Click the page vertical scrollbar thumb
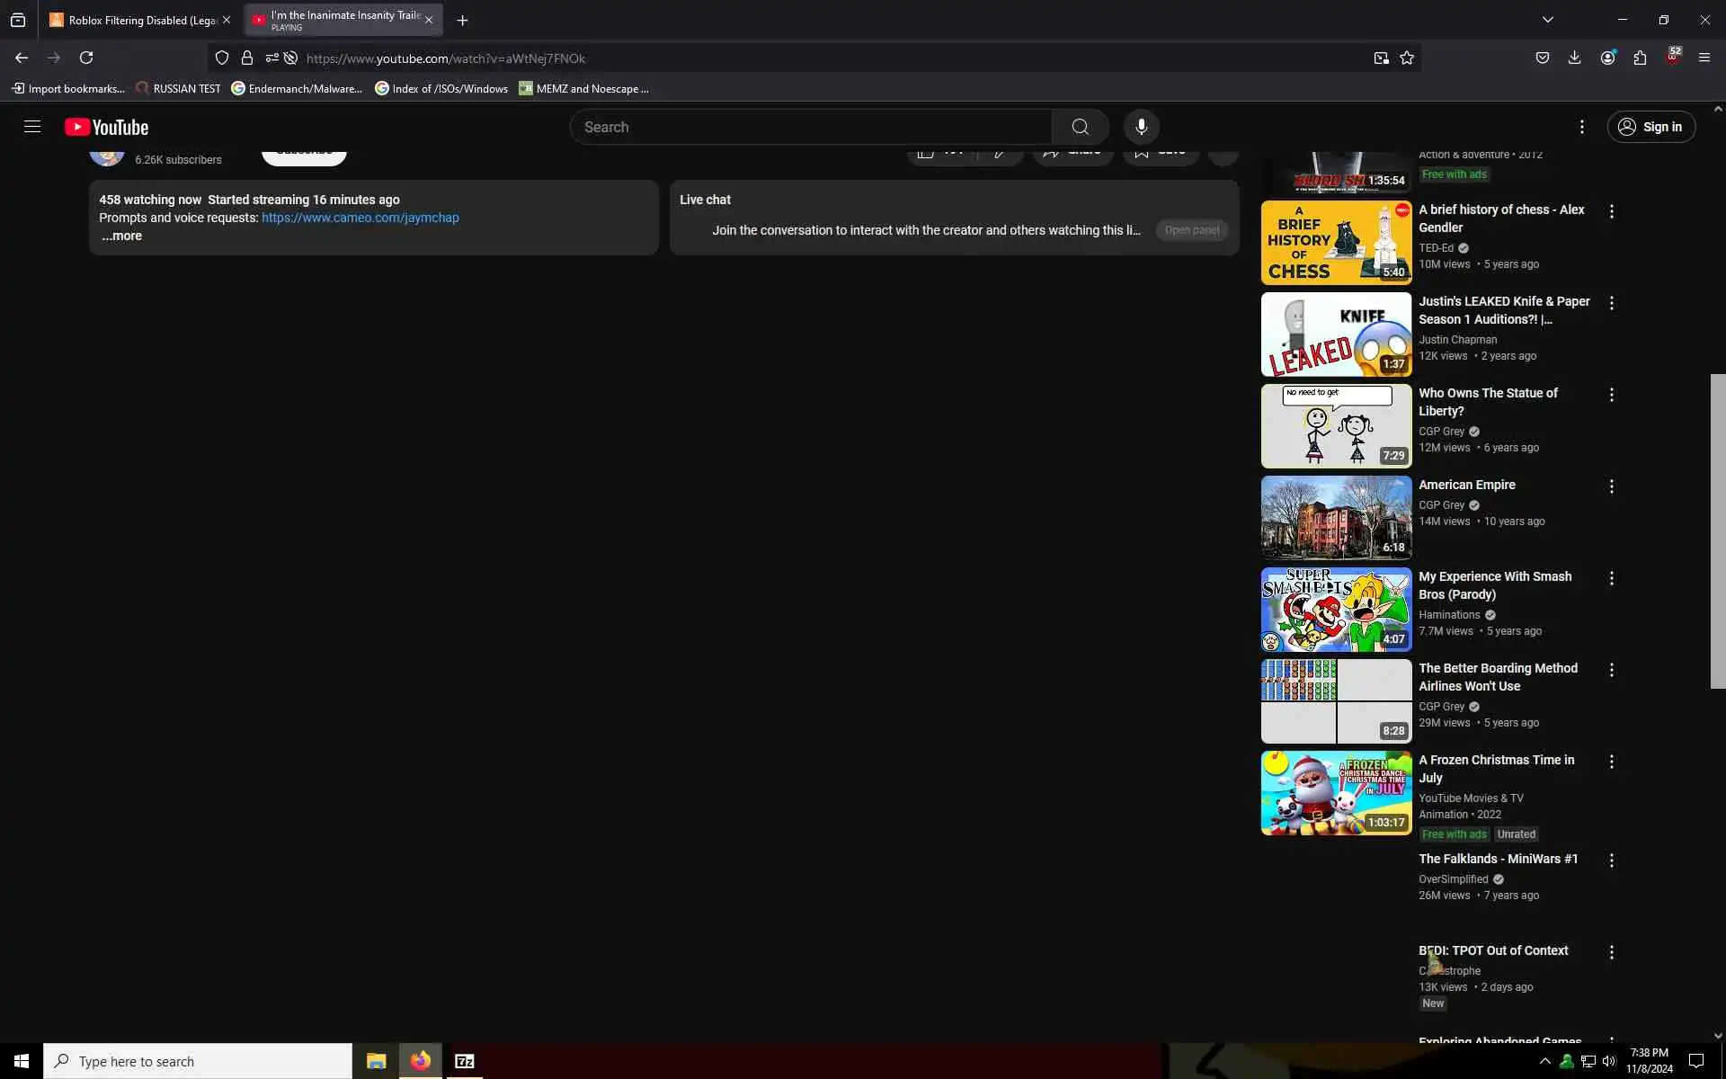The width and height of the screenshot is (1726, 1079). pyautogui.click(x=1717, y=531)
